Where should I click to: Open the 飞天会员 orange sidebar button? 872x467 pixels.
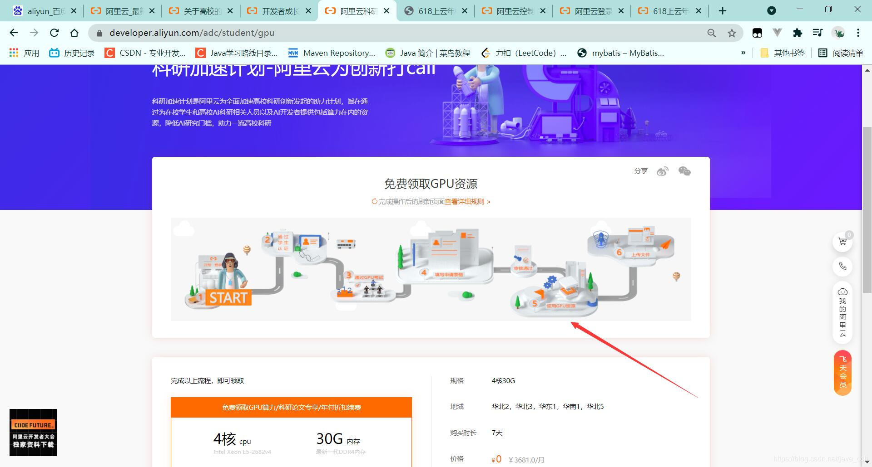(842, 373)
